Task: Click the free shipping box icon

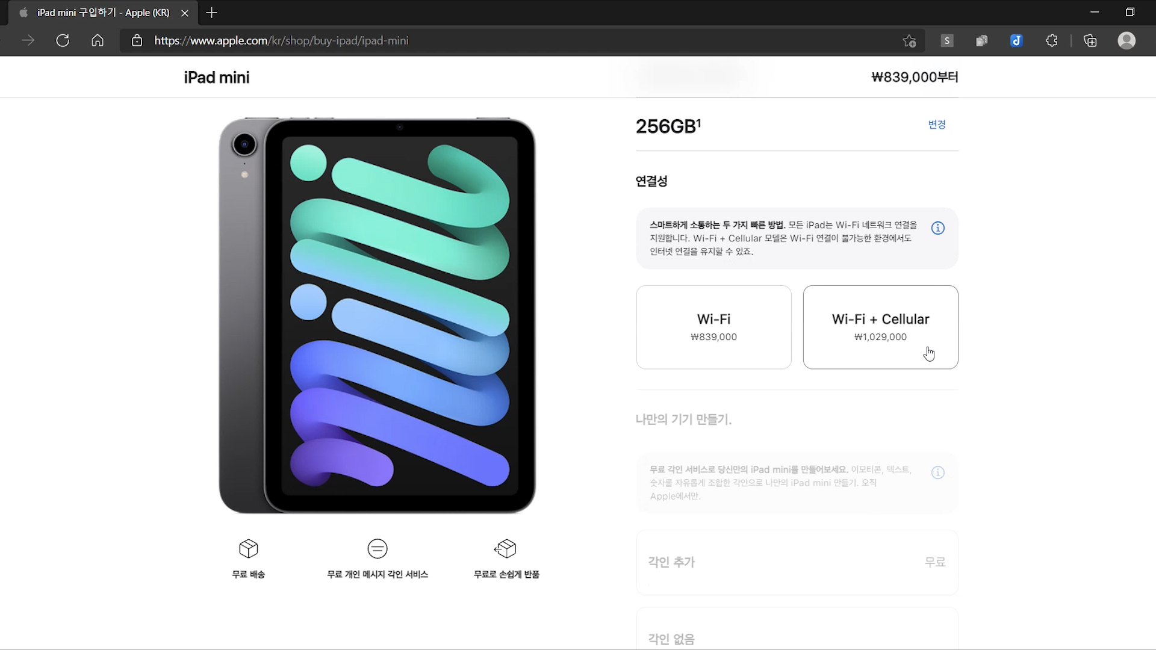Action: pyautogui.click(x=248, y=548)
